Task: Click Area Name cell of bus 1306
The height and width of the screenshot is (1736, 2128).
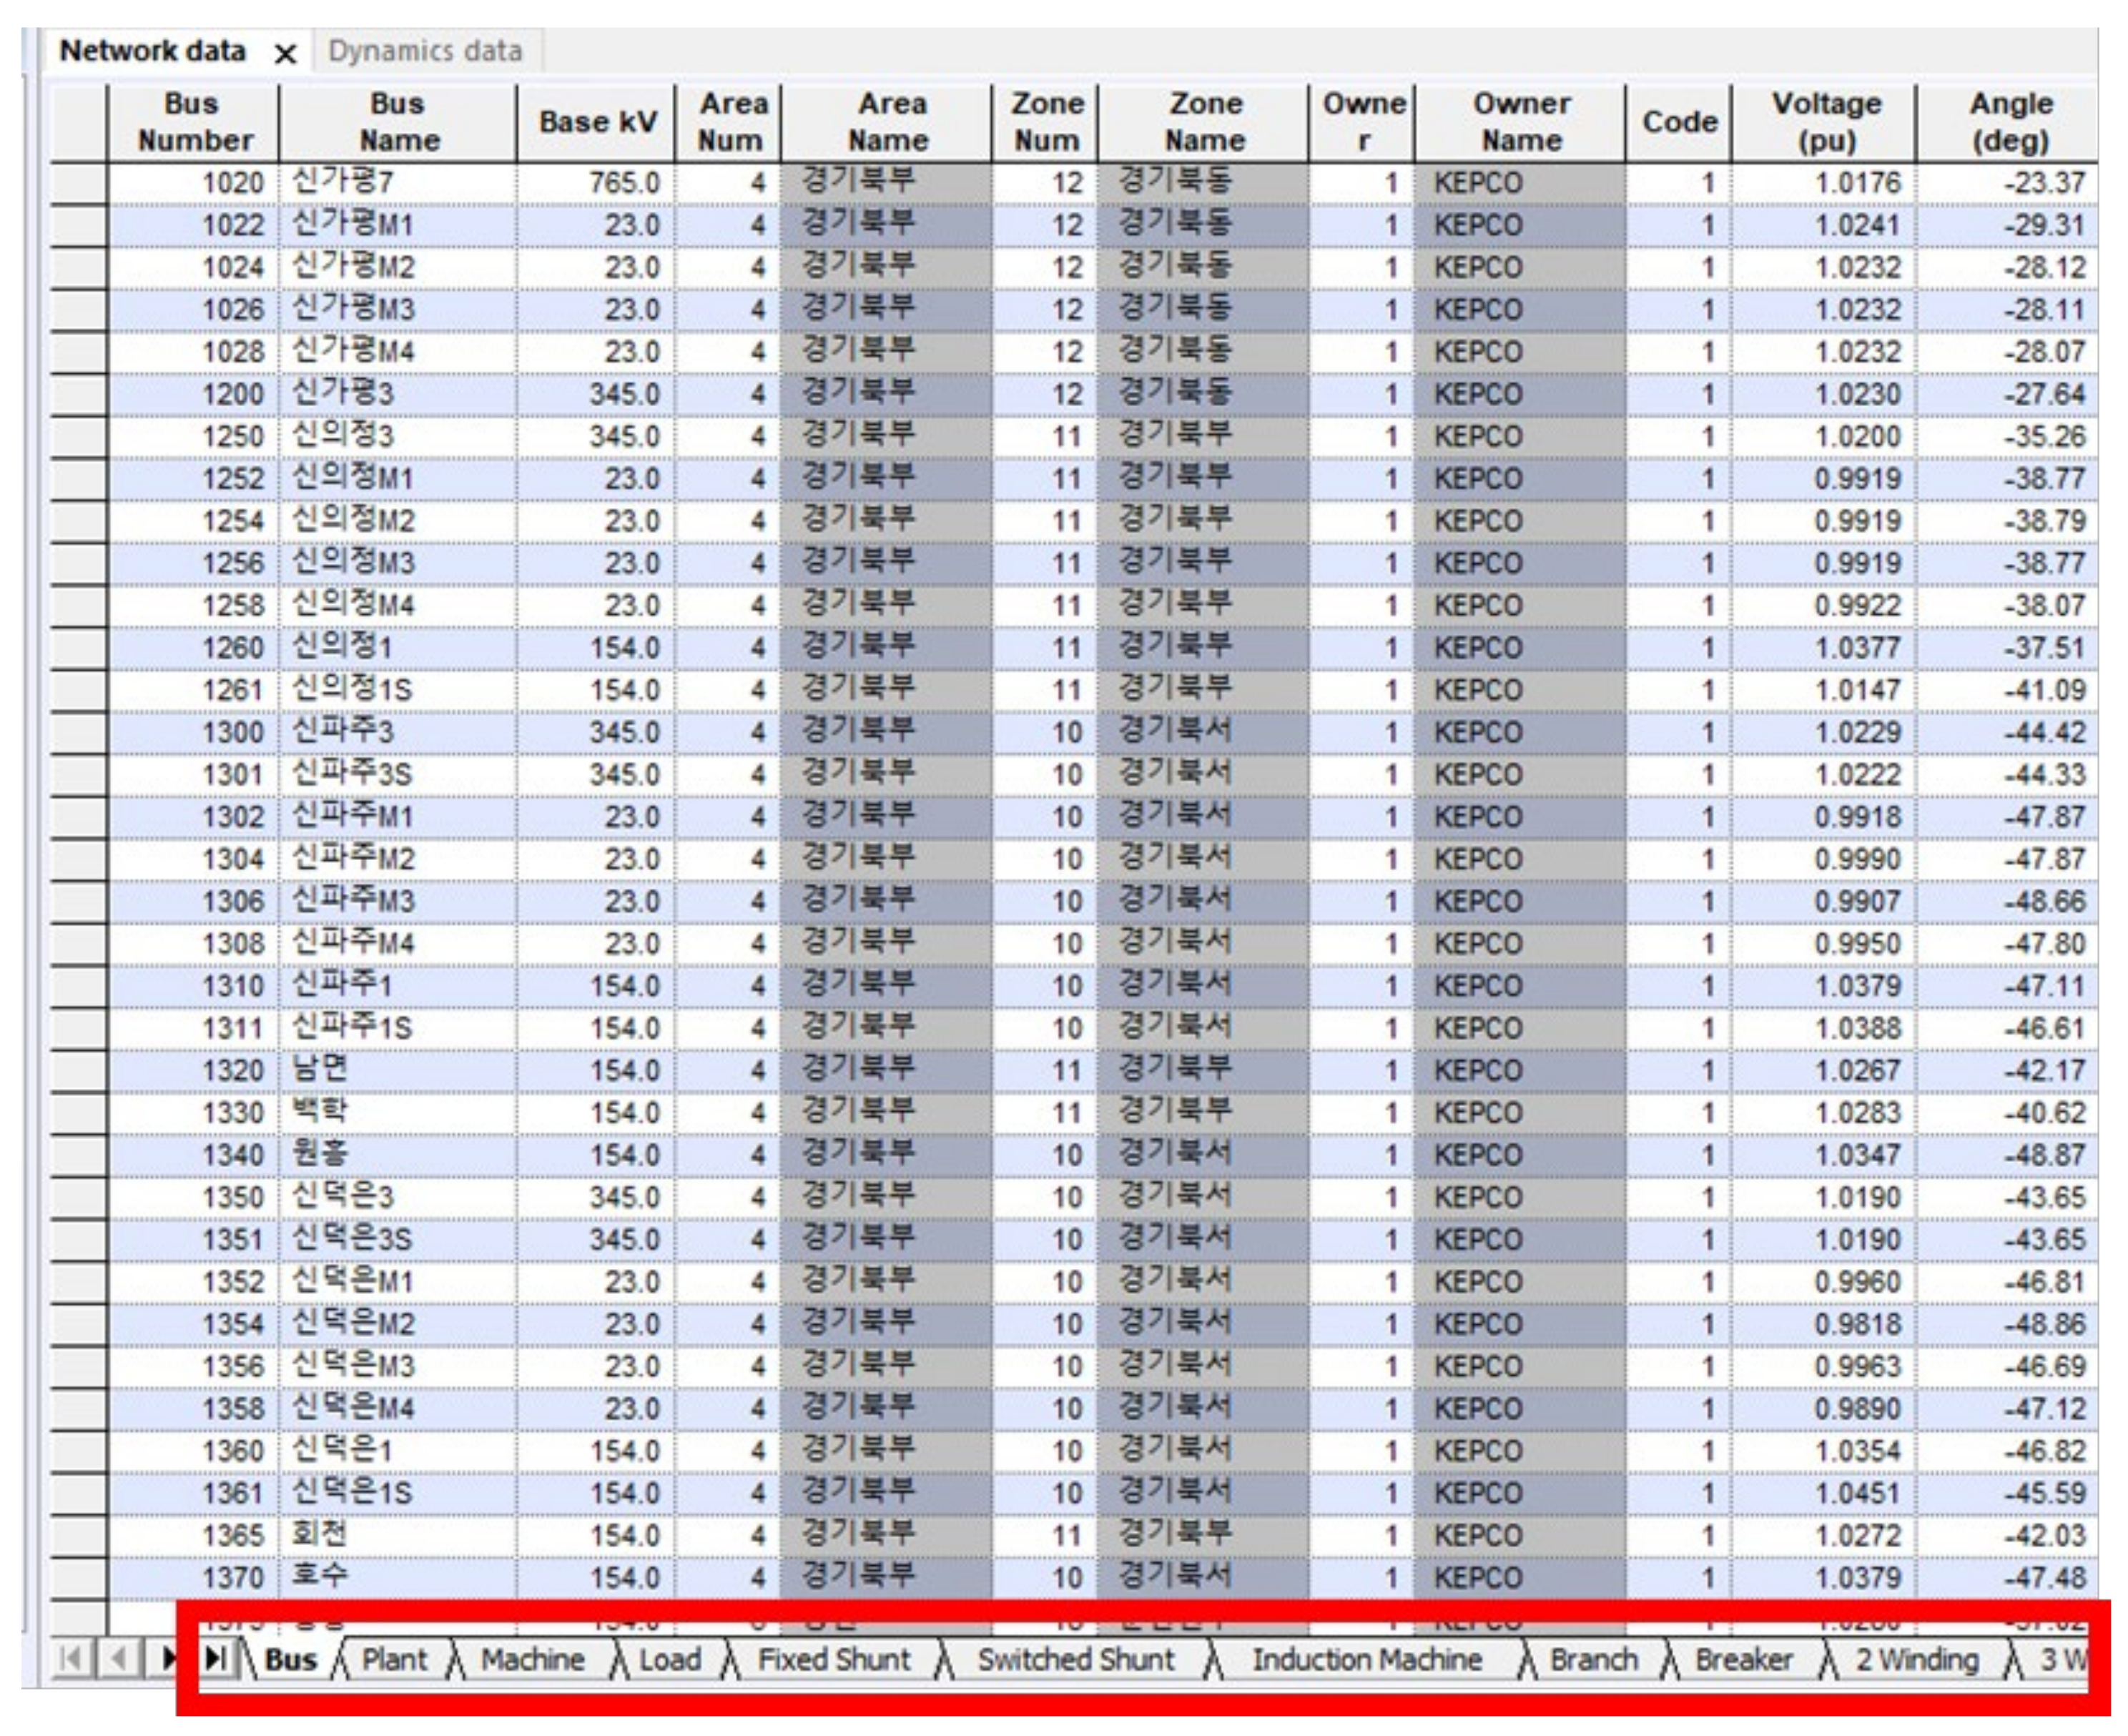Action: [x=888, y=901]
